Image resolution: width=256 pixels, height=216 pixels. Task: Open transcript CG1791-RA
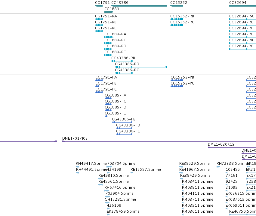99,19
